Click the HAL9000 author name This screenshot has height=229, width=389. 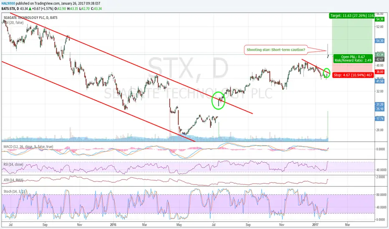pos(8,3)
